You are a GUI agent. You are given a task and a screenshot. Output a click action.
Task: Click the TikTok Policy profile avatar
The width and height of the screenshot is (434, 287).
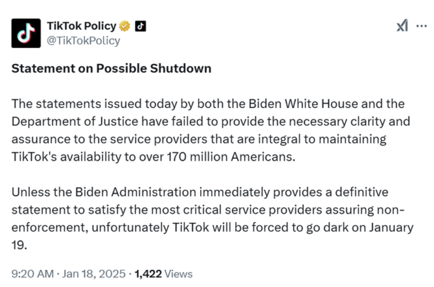26,33
